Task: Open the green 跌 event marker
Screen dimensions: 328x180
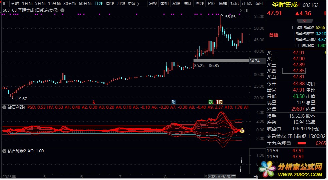Action: click(x=211, y=102)
